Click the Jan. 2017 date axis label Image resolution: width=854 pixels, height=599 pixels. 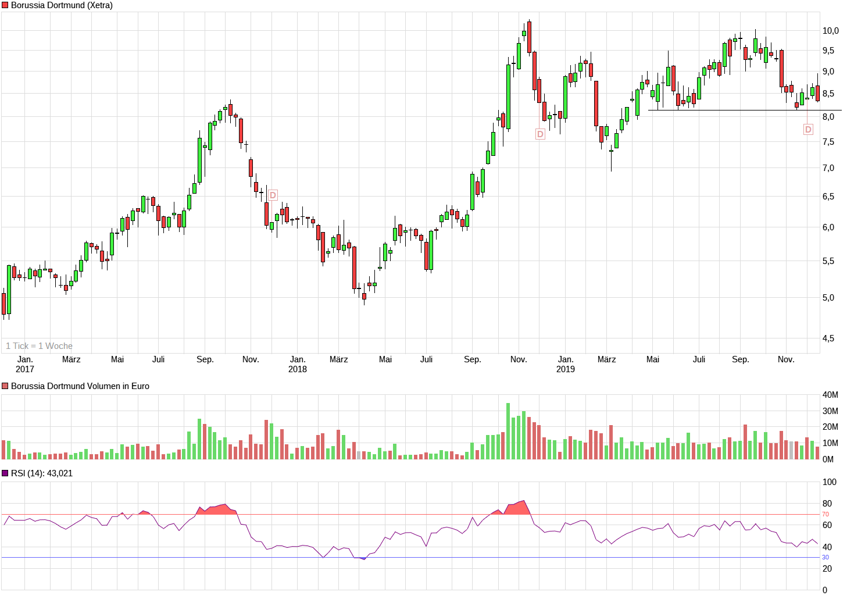25,364
